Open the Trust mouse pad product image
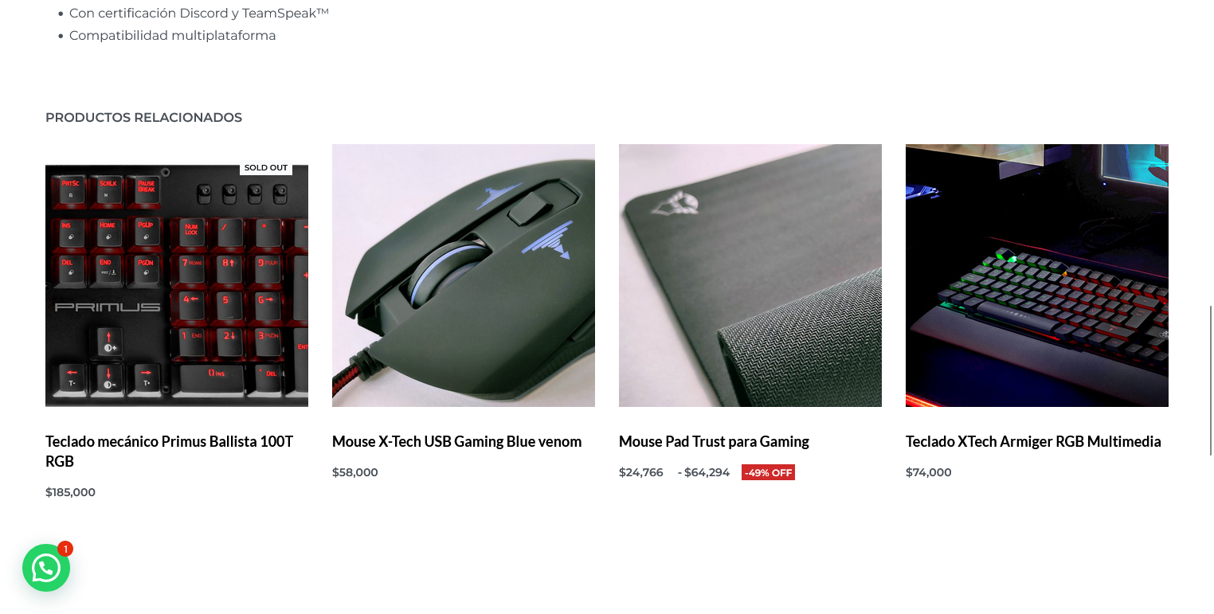This screenshot has width=1214, height=614. click(x=750, y=276)
